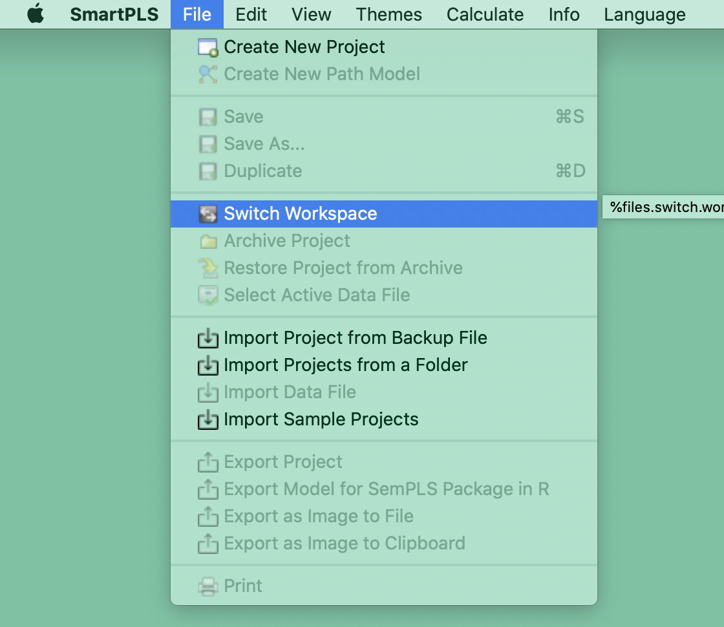This screenshot has height=627, width=724.
Task: Open the Info menu
Action: click(564, 14)
